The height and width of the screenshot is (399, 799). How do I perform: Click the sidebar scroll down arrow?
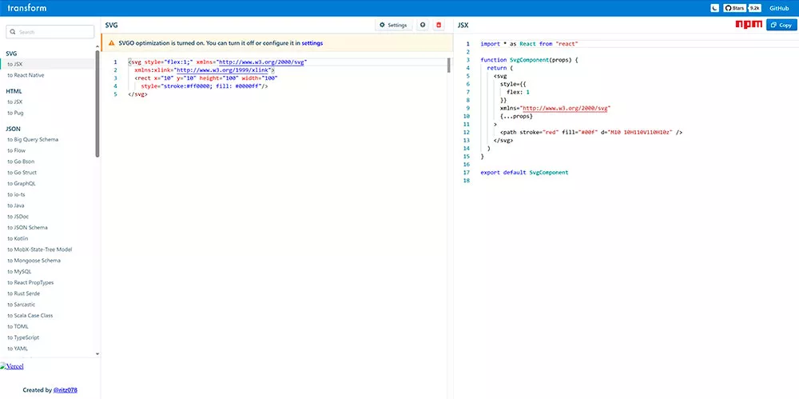(97, 353)
